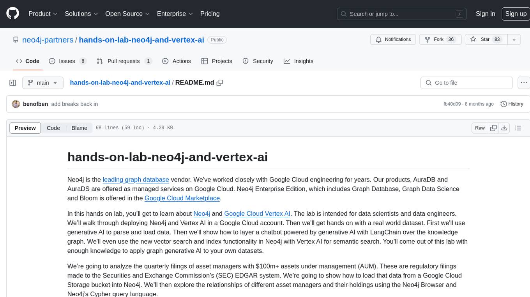Open the benofben author link

(x=35, y=104)
